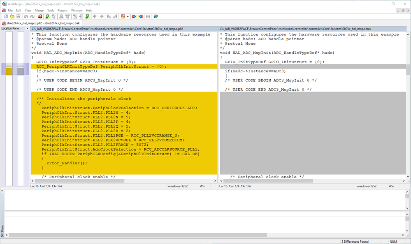Open the View menu
The height and width of the screenshot is (244, 411).
coord(28,10)
